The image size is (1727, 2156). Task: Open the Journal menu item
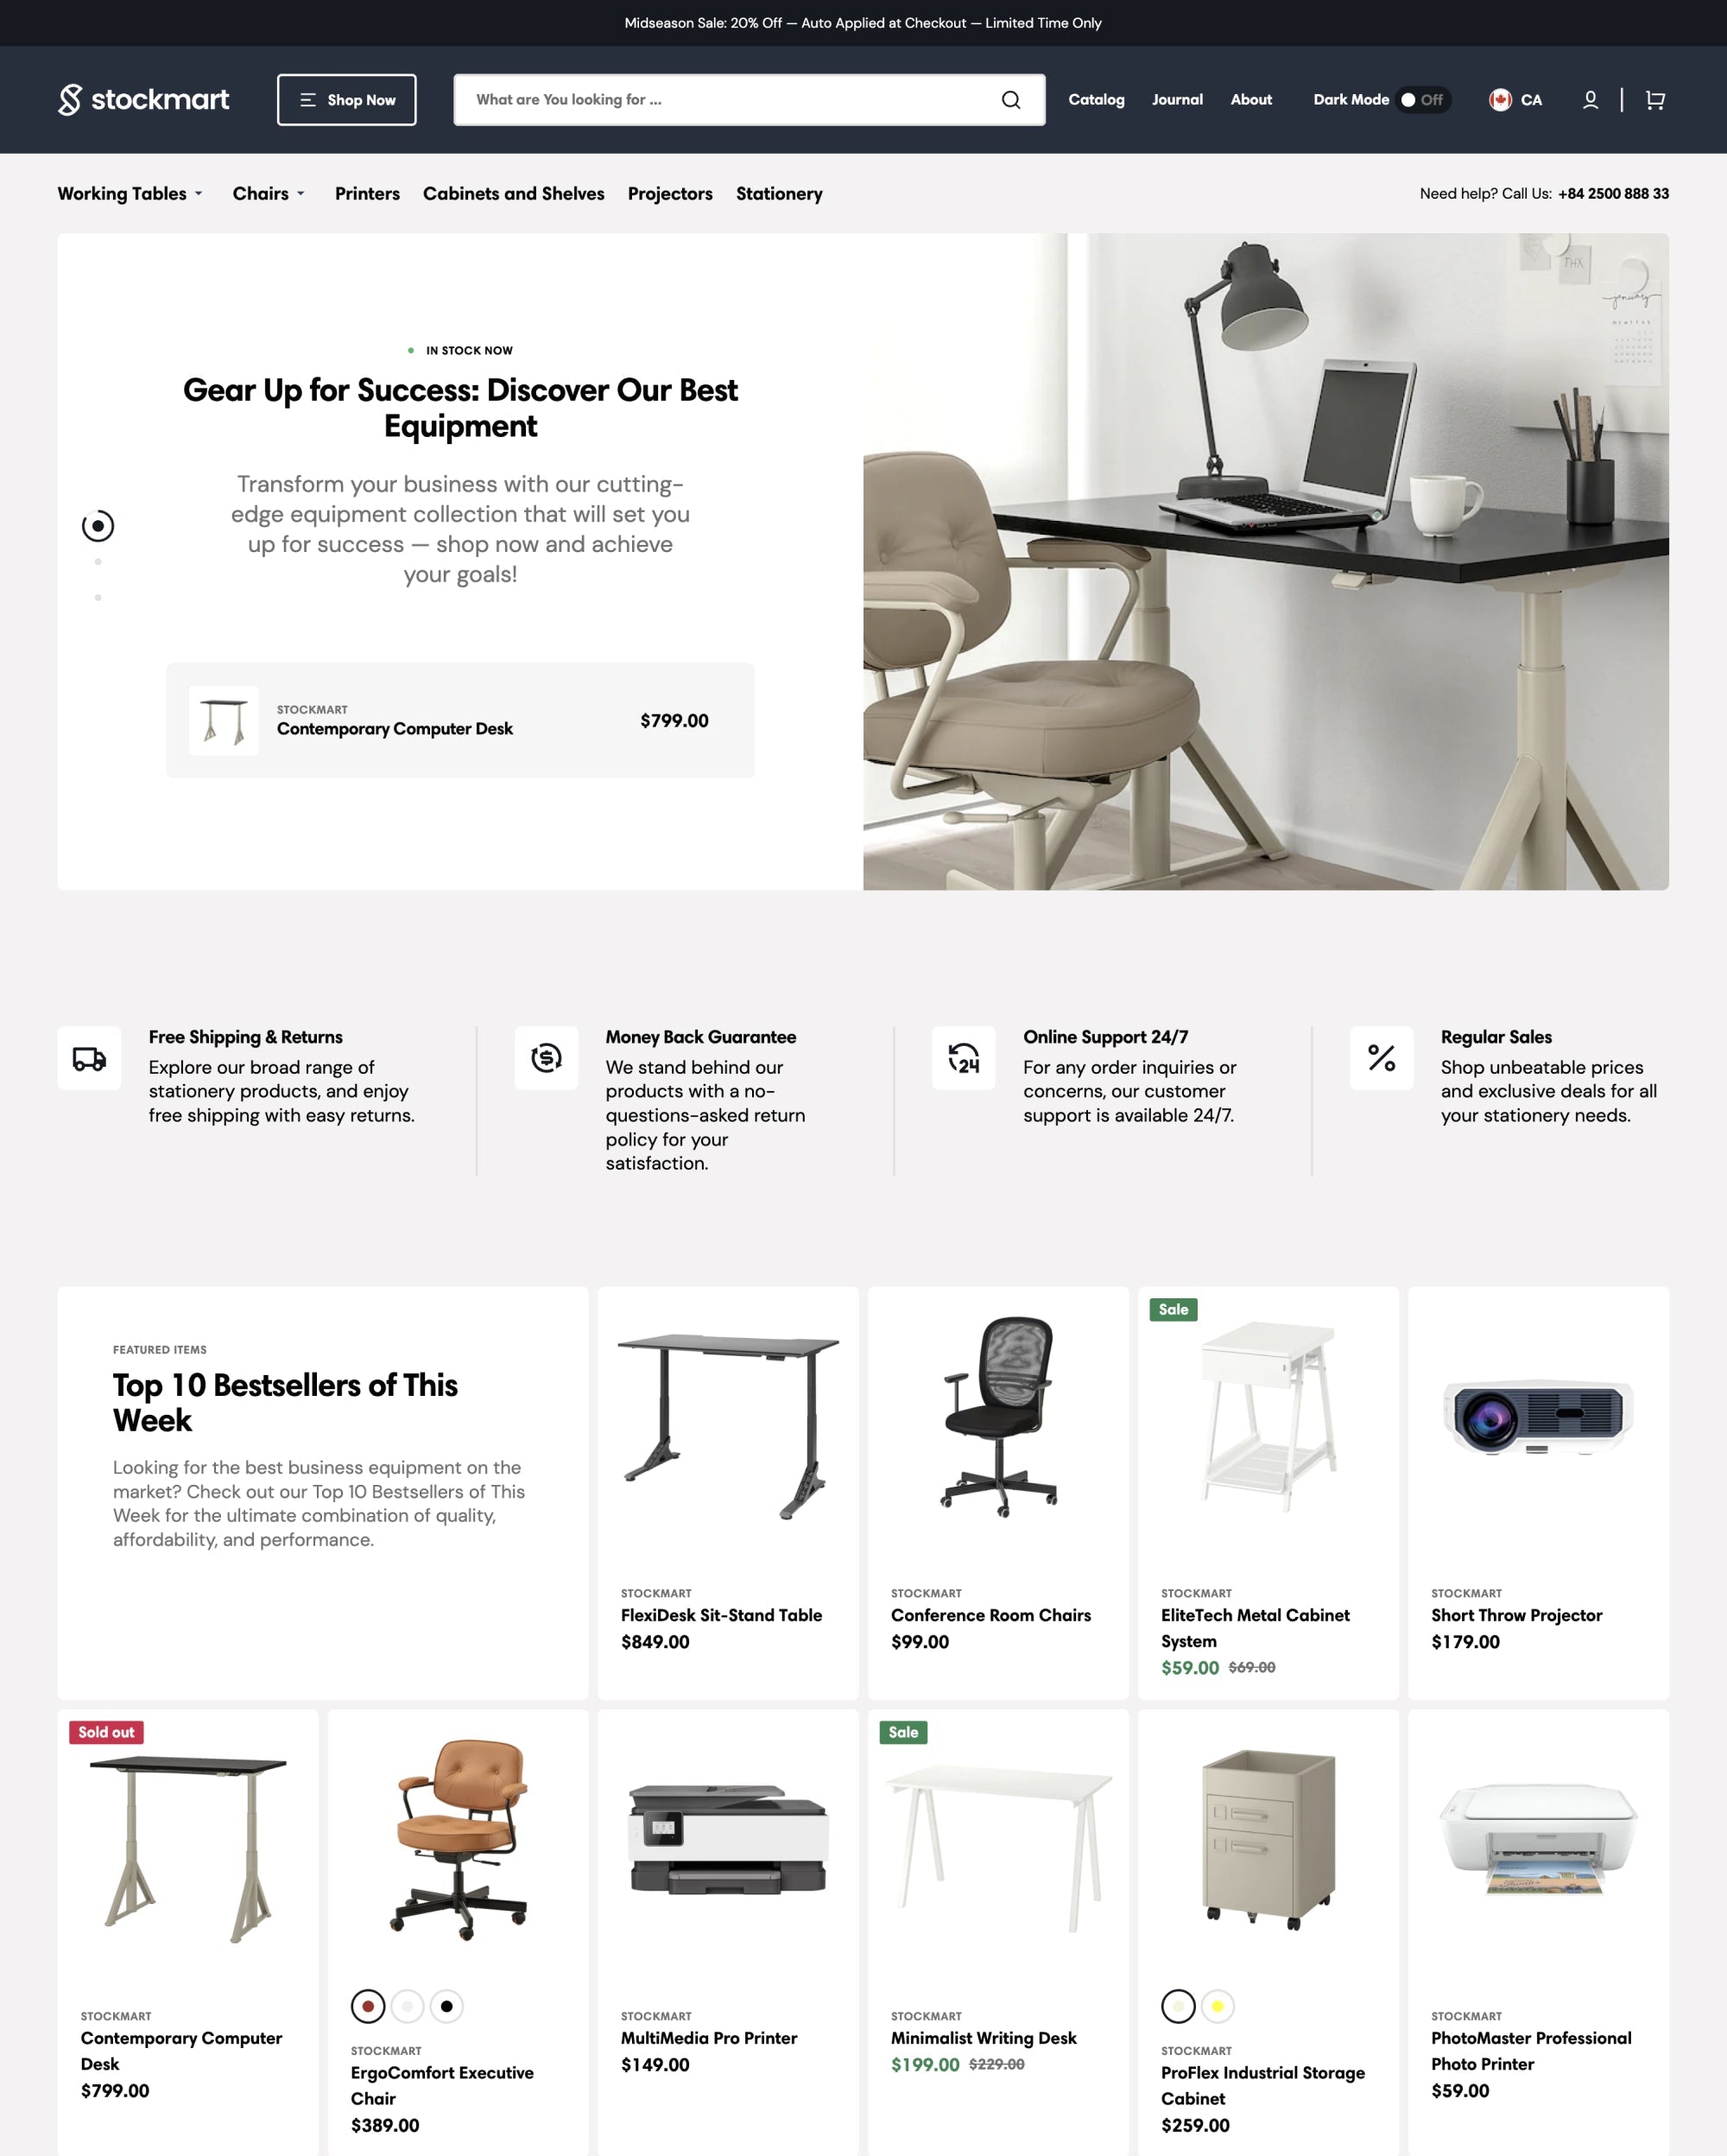(1177, 98)
